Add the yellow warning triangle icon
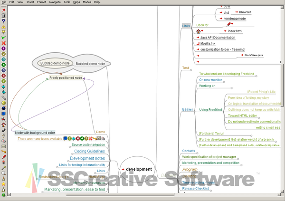The height and width of the screenshot is (201, 285). (x=3, y=27)
